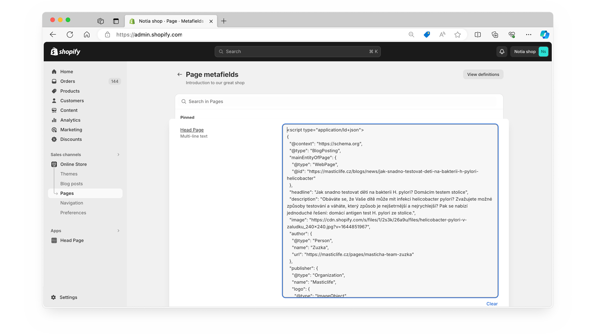This screenshot has height=334, width=594.
Task: Clear the Head Page metafield value
Action: (x=492, y=304)
